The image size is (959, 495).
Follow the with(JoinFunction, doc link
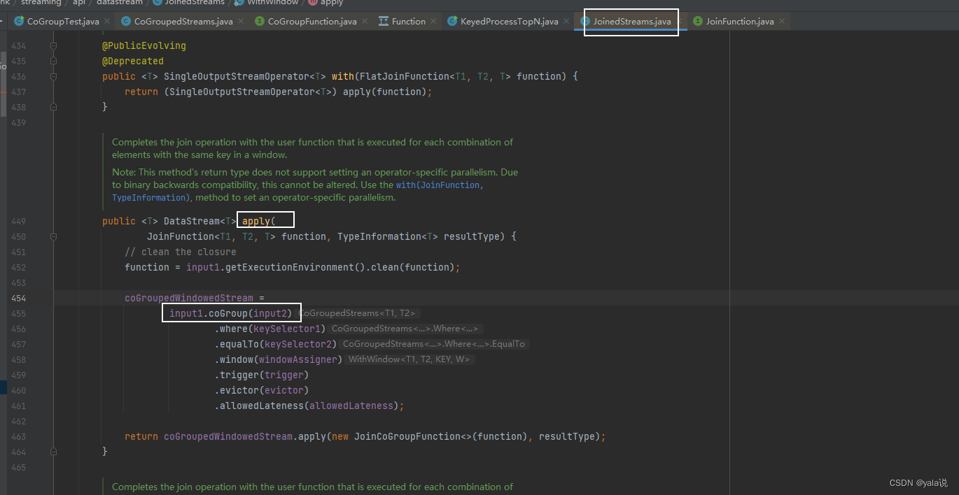[x=439, y=185]
